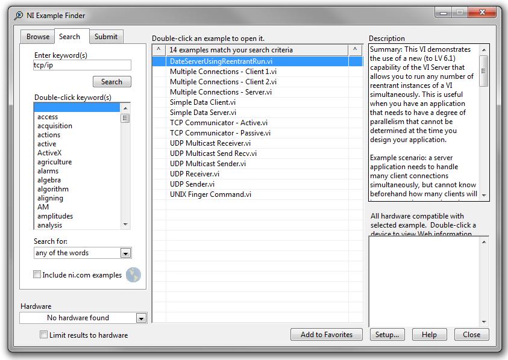
Task: Minimize the NI Example Finder window
Action: [x=444, y=13]
